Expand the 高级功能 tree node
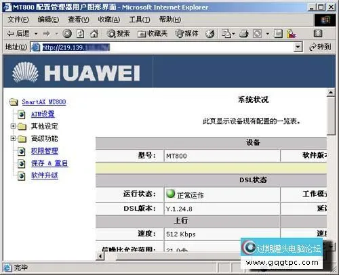Image resolution: width=339 pixels, height=275 pixels. 13,138
